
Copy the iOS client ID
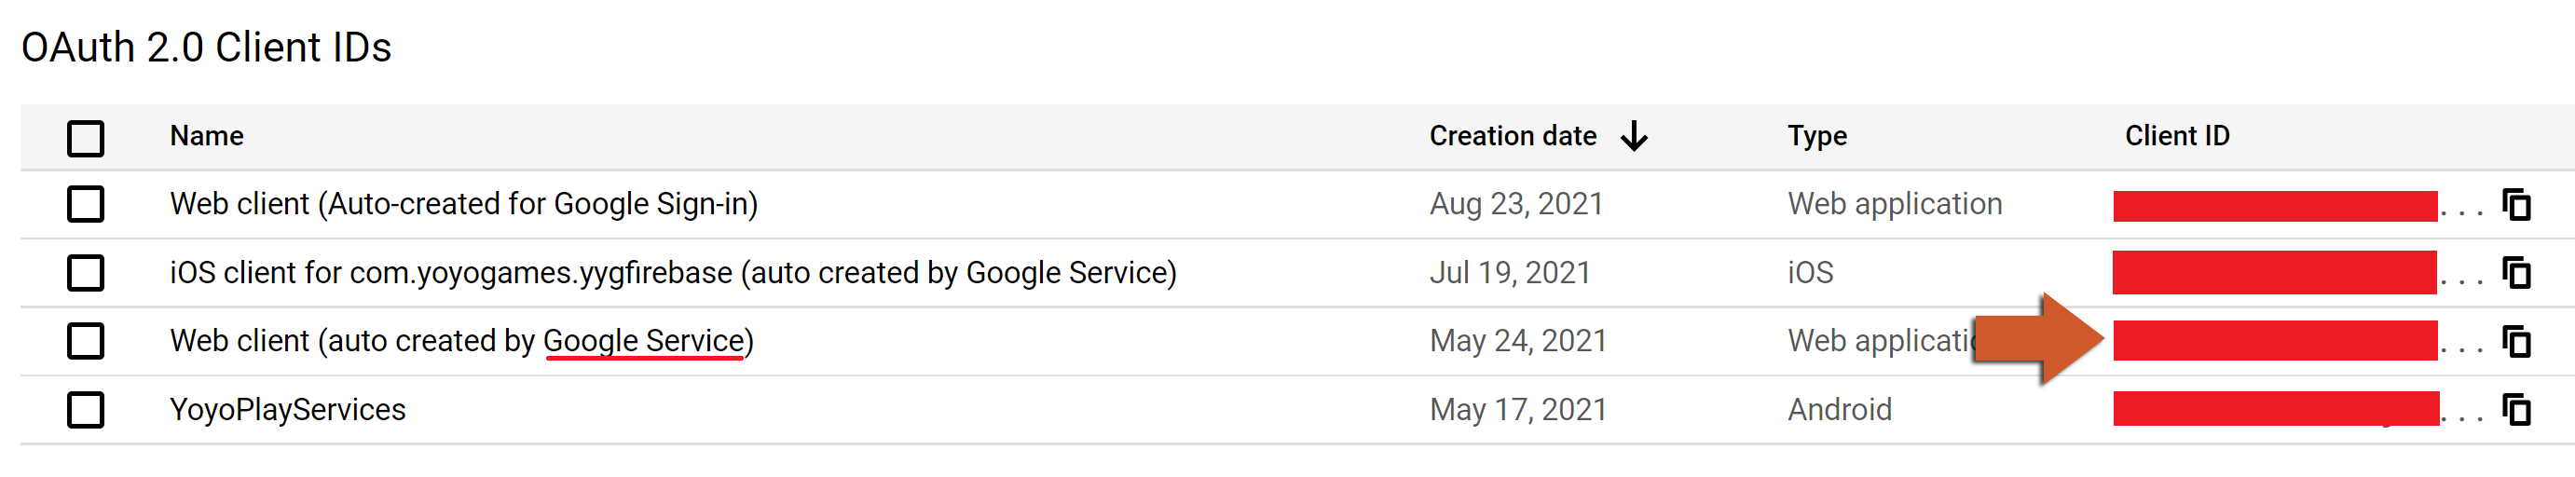click(2515, 273)
